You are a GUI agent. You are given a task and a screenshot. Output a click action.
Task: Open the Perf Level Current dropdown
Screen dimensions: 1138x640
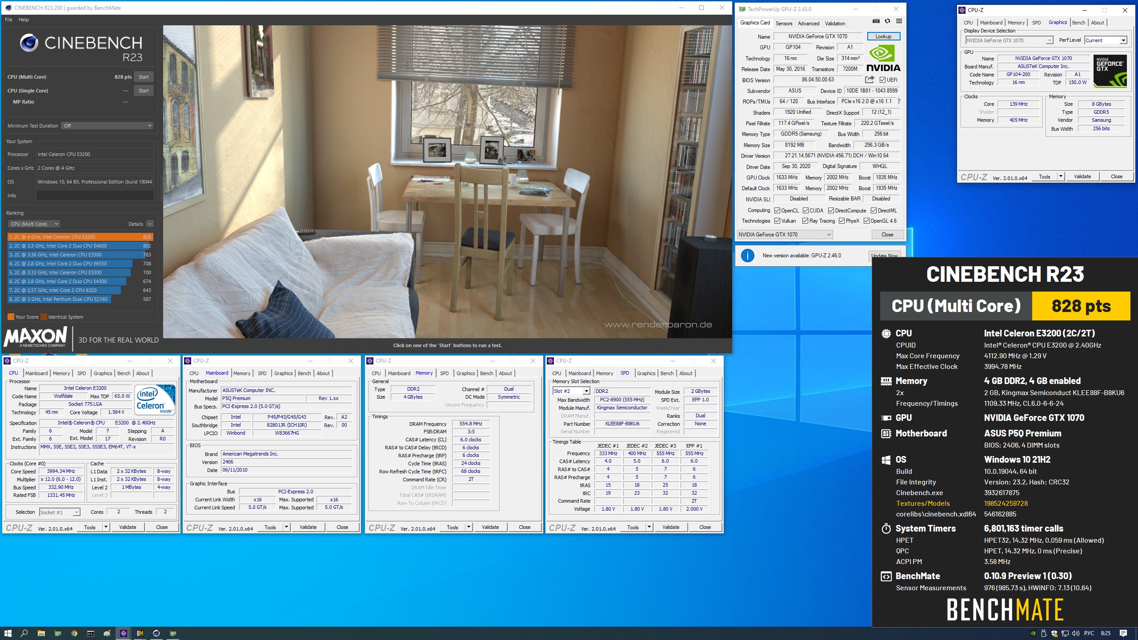pos(1106,40)
